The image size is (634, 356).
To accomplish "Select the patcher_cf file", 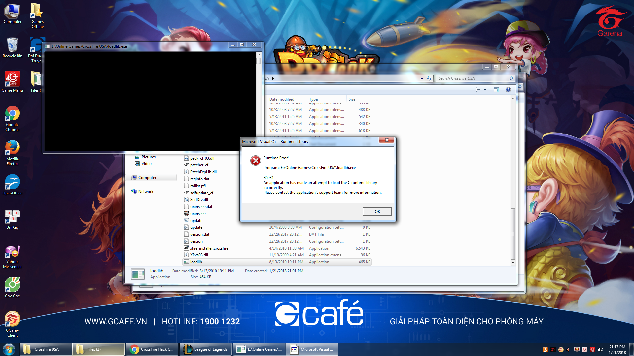I will point(199,165).
